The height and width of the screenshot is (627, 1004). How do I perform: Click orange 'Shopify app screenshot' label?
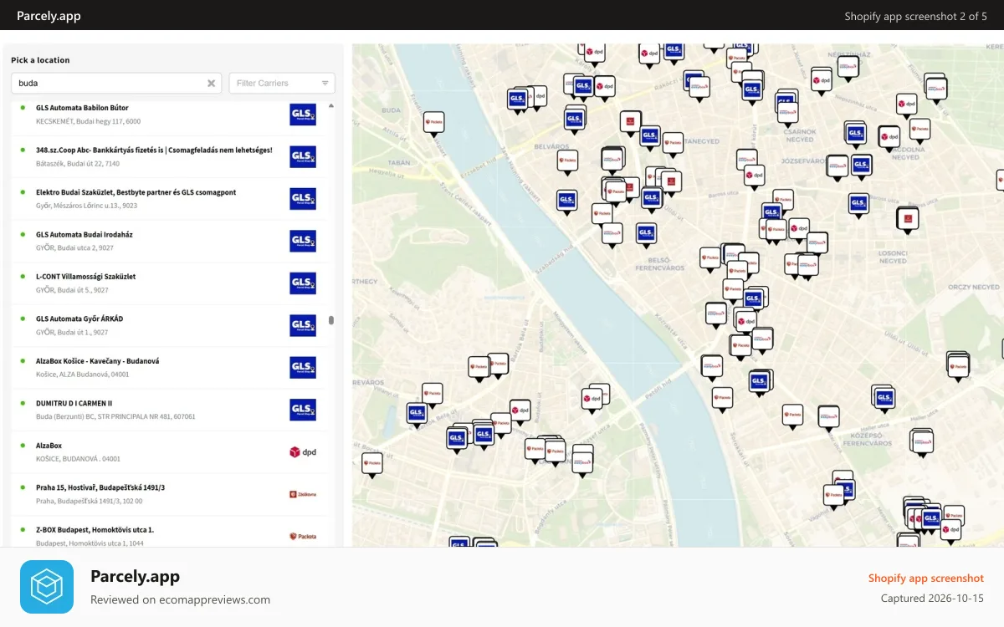click(925, 578)
